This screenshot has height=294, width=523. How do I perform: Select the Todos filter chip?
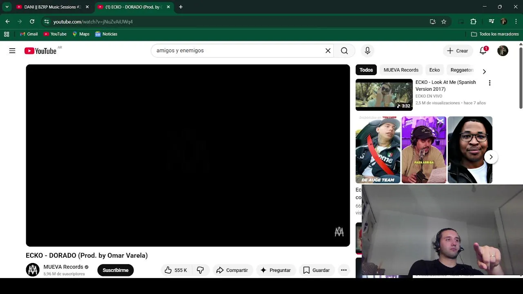tap(366, 70)
